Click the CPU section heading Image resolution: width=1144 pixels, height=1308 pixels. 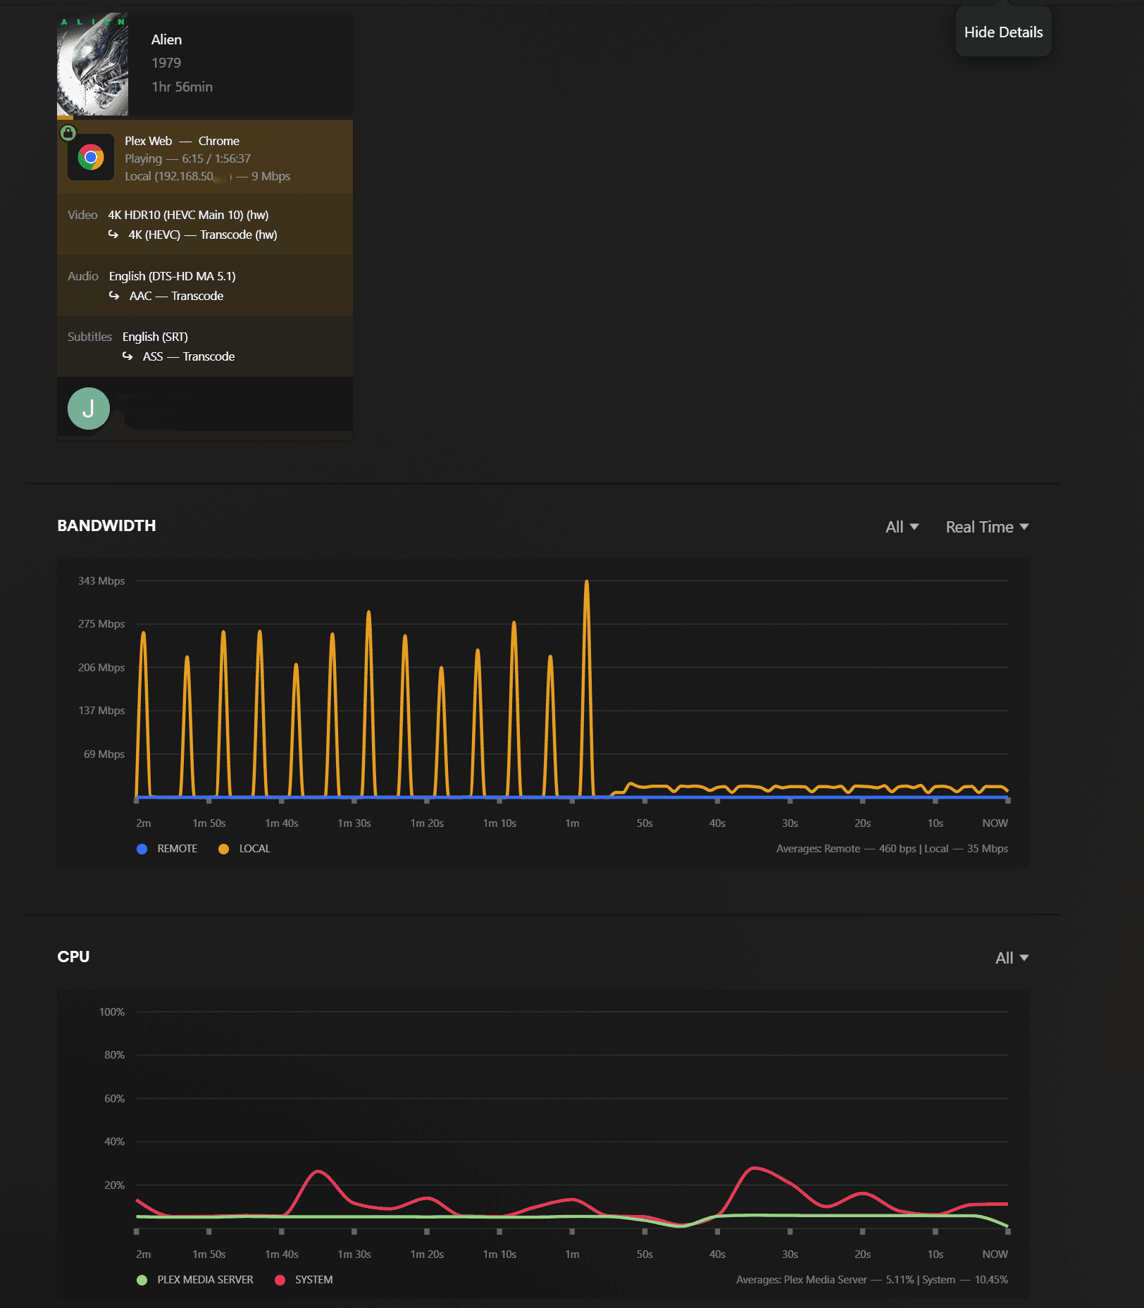73,957
